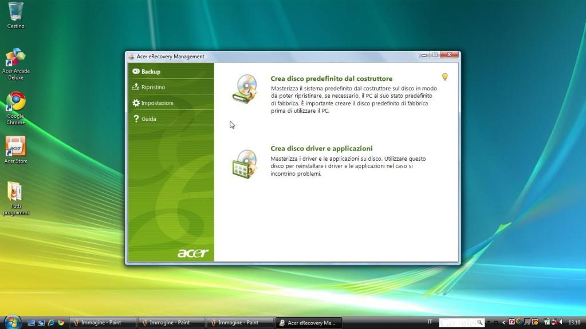Click the eRecovery window title bar icon
Image resolution: width=586 pixels, height=329 pixels.
[x=131, y=57]
